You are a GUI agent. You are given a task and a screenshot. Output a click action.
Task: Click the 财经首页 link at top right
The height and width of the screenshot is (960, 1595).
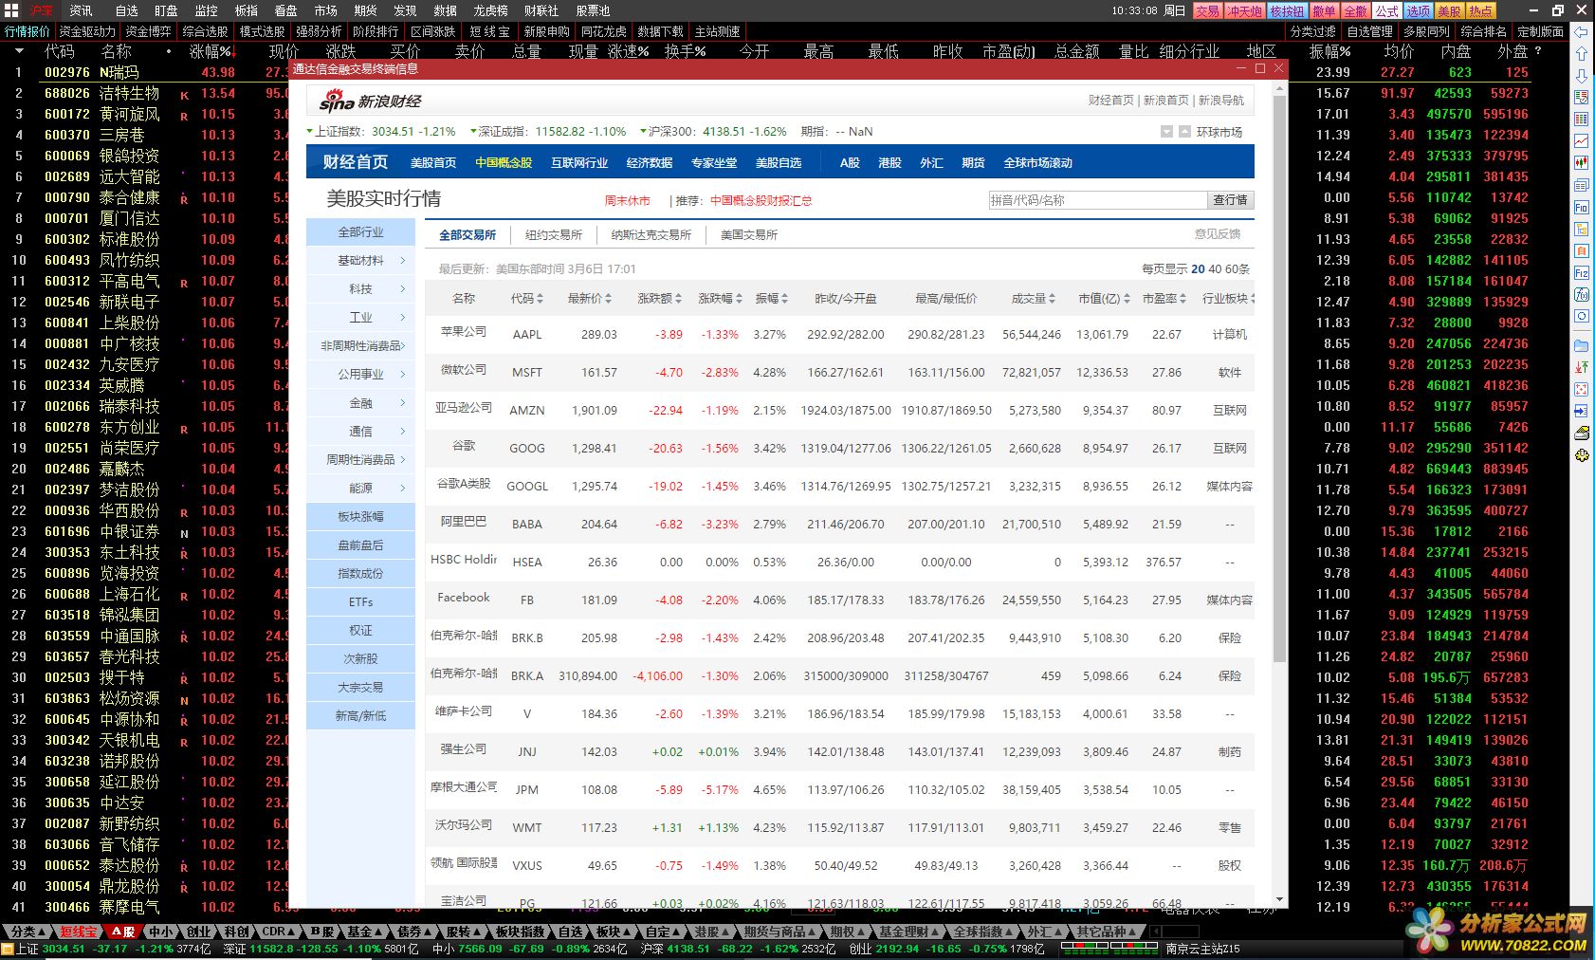(x=1111, y=100)
